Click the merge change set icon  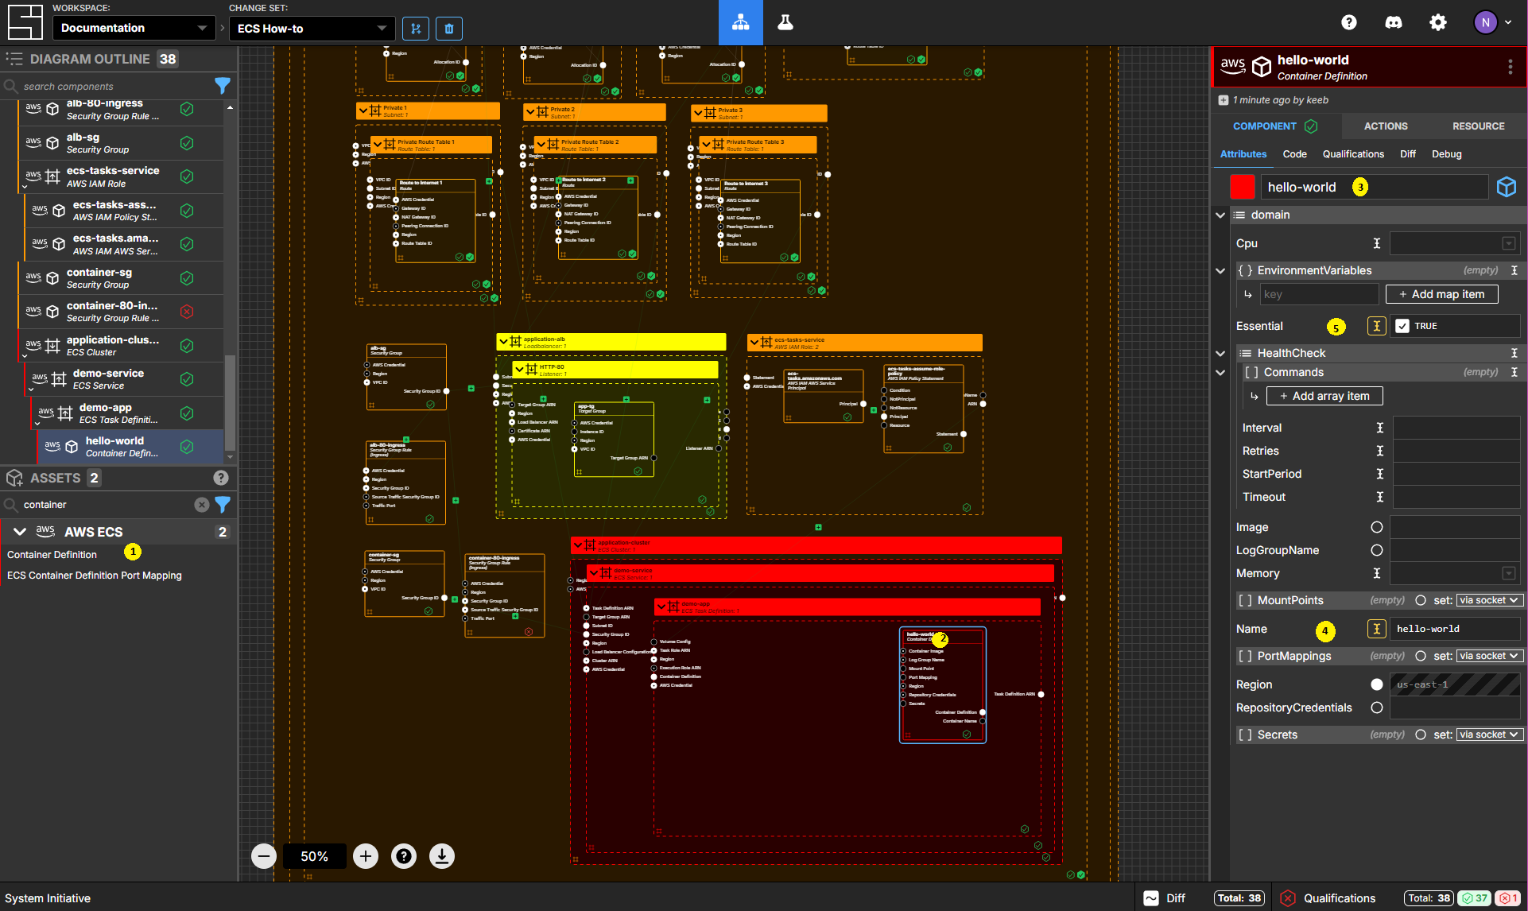(416, 29)
